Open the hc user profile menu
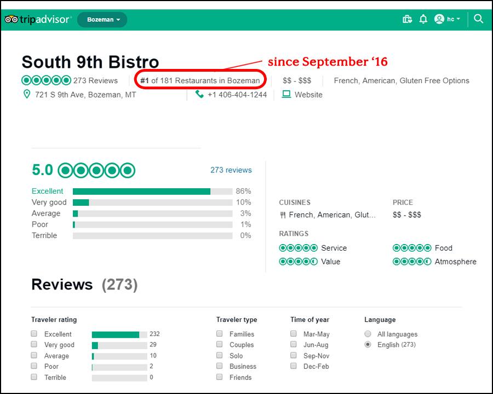The image size is (493, 394). click(x=447, y=19)
